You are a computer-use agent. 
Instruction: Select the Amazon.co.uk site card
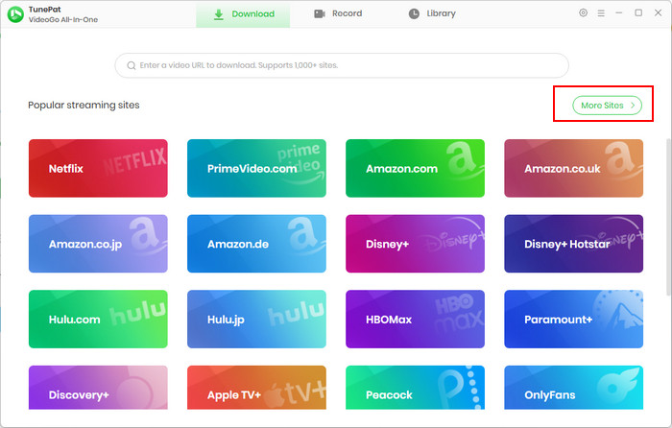[574, 168]
